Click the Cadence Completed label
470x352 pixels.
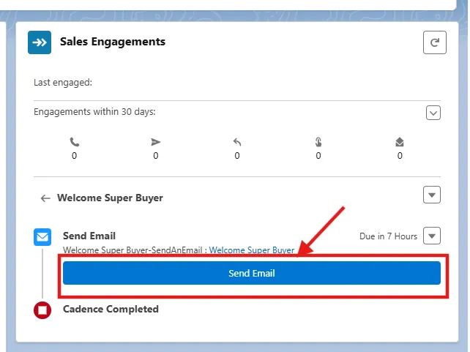pyautogui.click(x=111, y=309)
